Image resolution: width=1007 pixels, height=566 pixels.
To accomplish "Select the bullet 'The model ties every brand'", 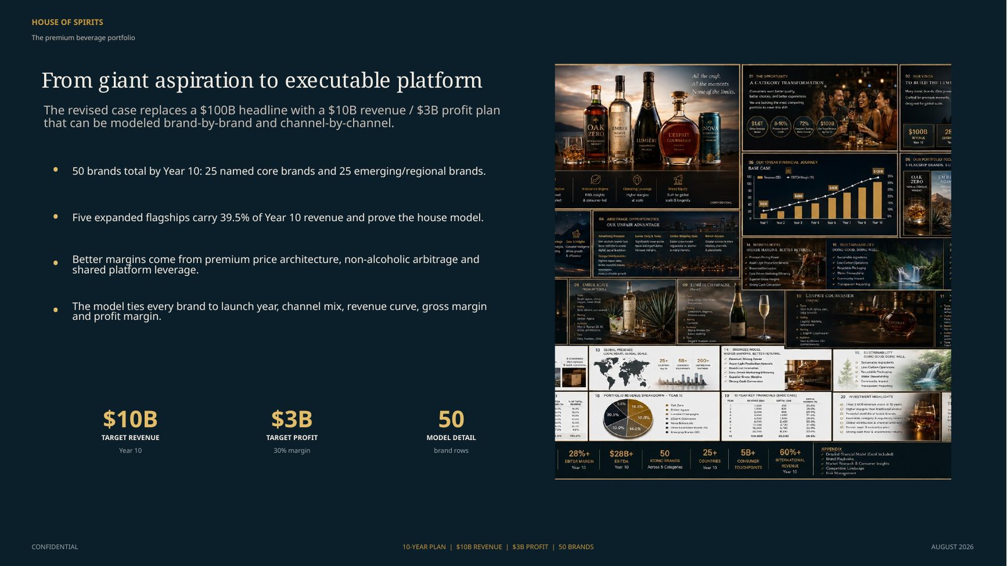I will tap(279, 311).
